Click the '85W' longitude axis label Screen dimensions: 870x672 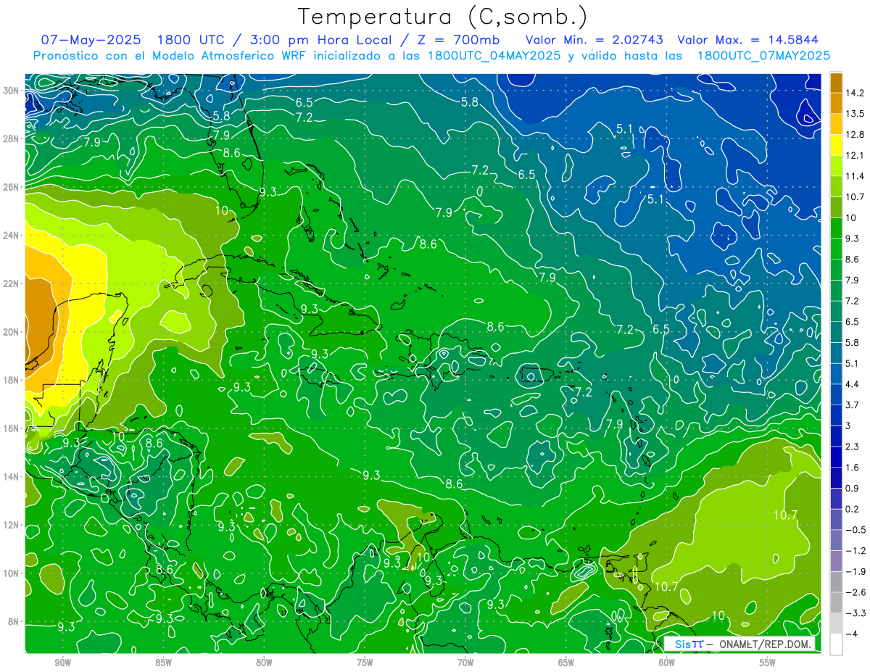point(163,663)
